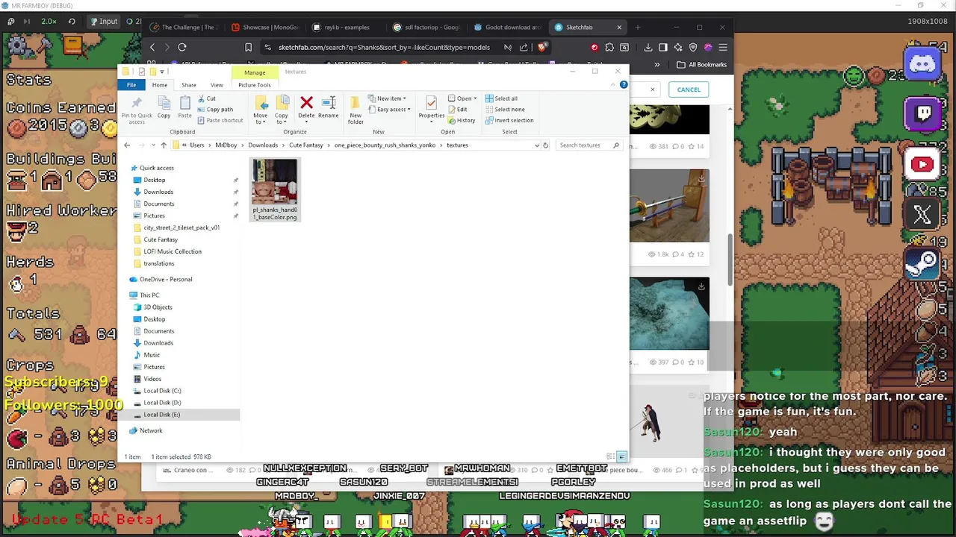
Task: Open file Properties from the ribbon
Action: point(431,108)
